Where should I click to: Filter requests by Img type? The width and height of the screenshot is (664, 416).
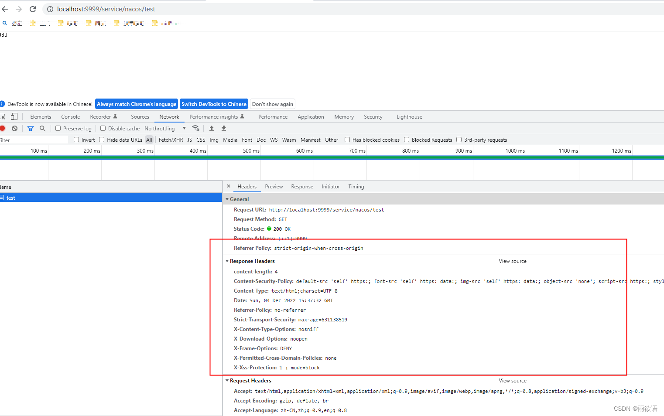click(x=214, y=140)
